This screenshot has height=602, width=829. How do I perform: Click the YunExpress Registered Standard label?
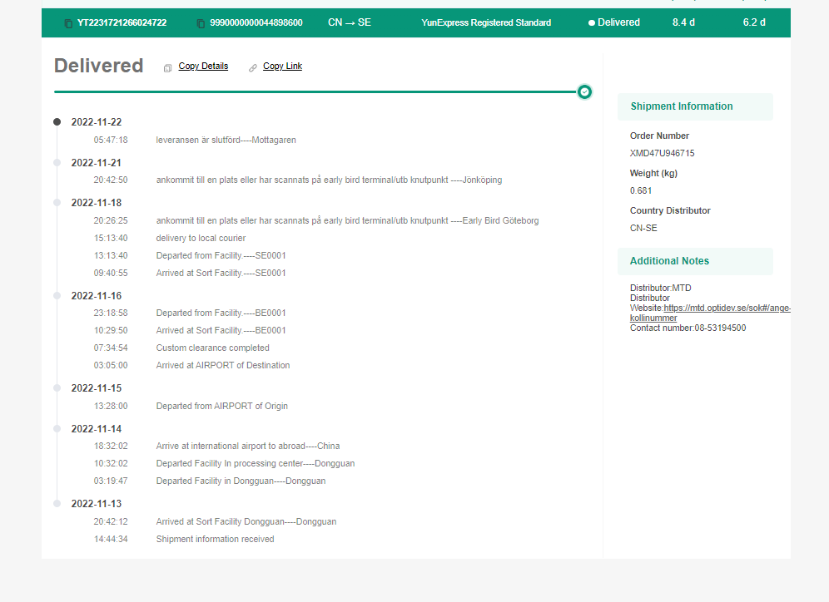(x=486, y=22)
